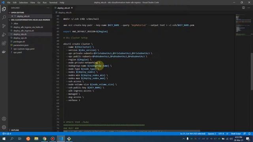Place cursor on --verbose 3 line
Screen dimensions: 253x142
coord(73,100)
